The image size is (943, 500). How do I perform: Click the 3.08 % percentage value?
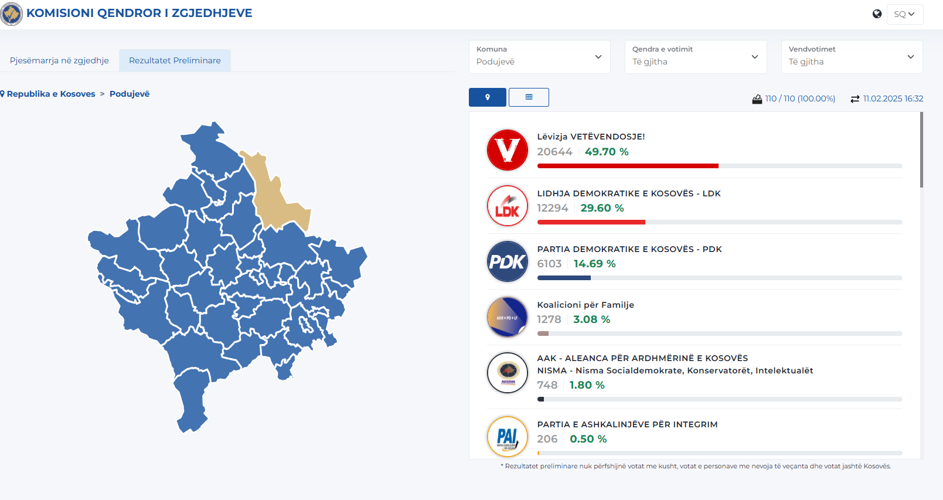592,319
